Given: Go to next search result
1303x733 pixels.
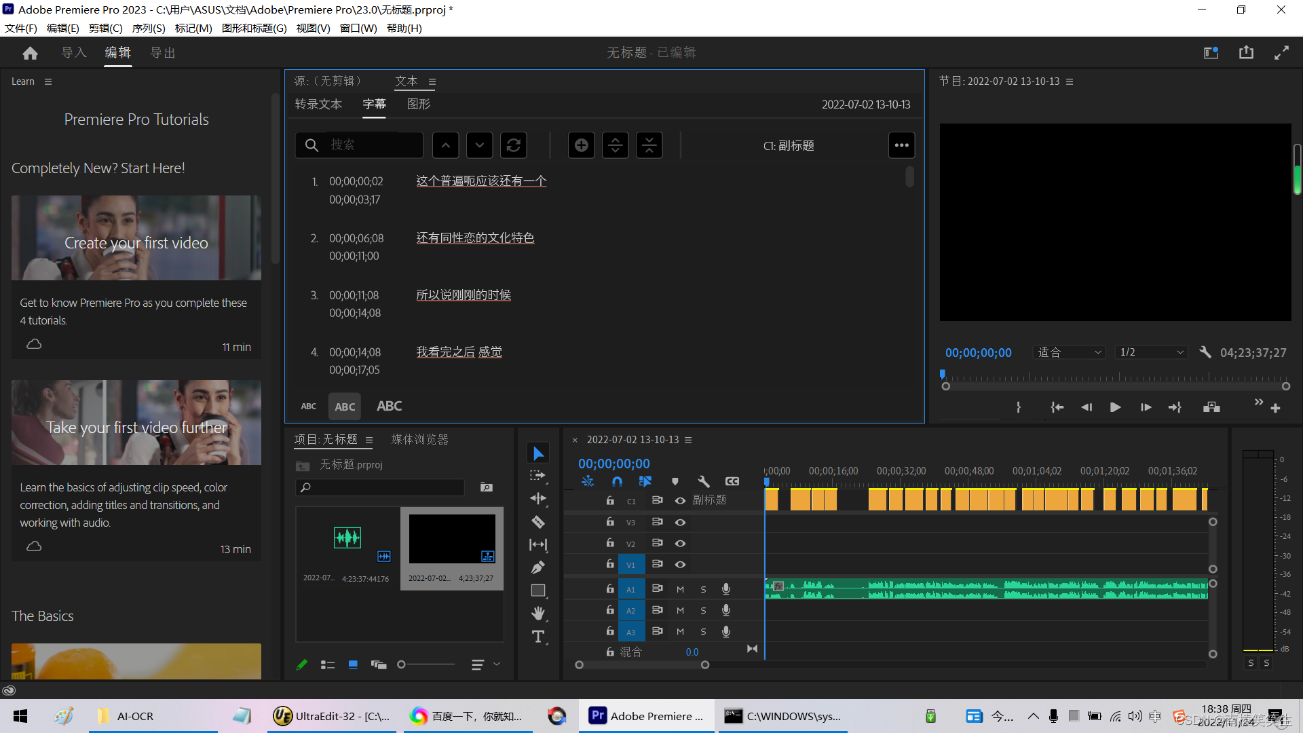Looking at the screenshot, I should 480,145.
